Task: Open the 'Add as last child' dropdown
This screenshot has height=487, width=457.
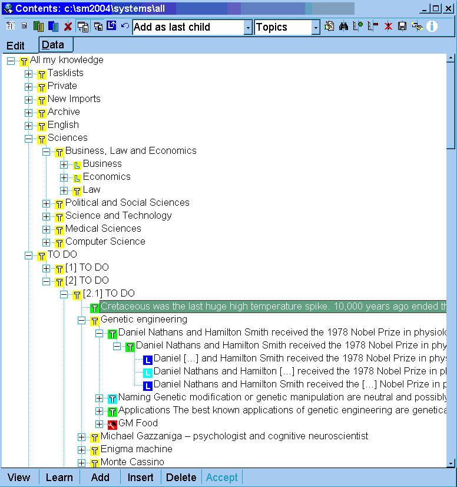Action: pyautogui.click(x=248, y=28)
